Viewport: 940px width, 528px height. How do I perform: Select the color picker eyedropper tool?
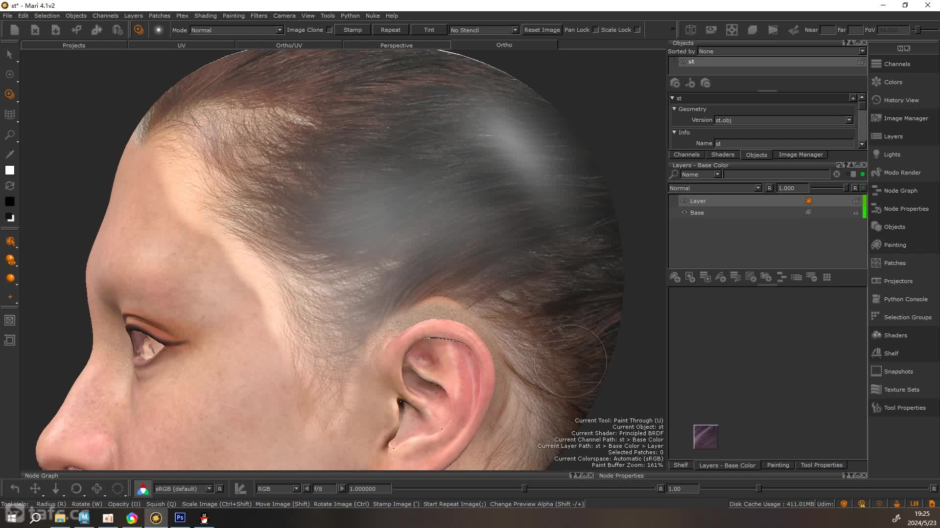pos(9,154)
